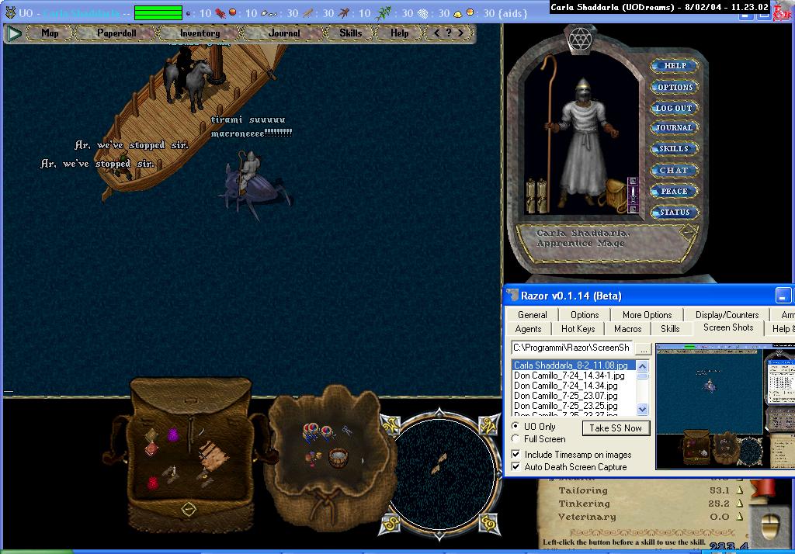Collapse the paperdoll using the diamond button
Screen dimensions: 795x554
(x=689, y=232)
